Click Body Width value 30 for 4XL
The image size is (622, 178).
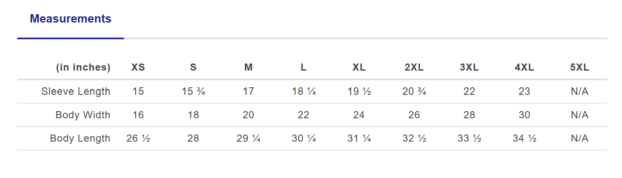[524, 115]
